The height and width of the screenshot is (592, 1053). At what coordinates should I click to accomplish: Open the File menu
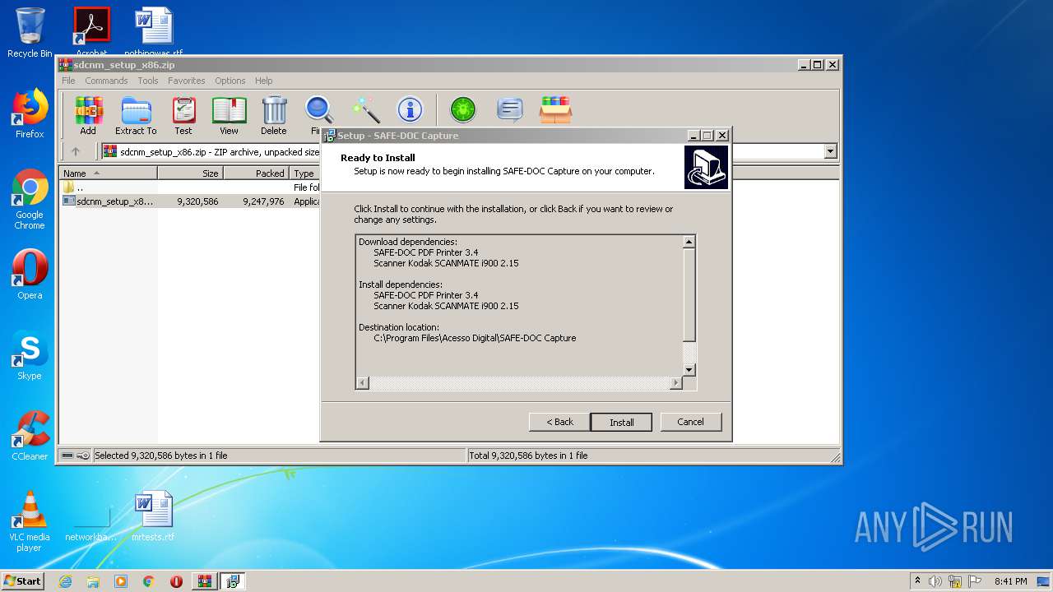[x=68, y=81]
